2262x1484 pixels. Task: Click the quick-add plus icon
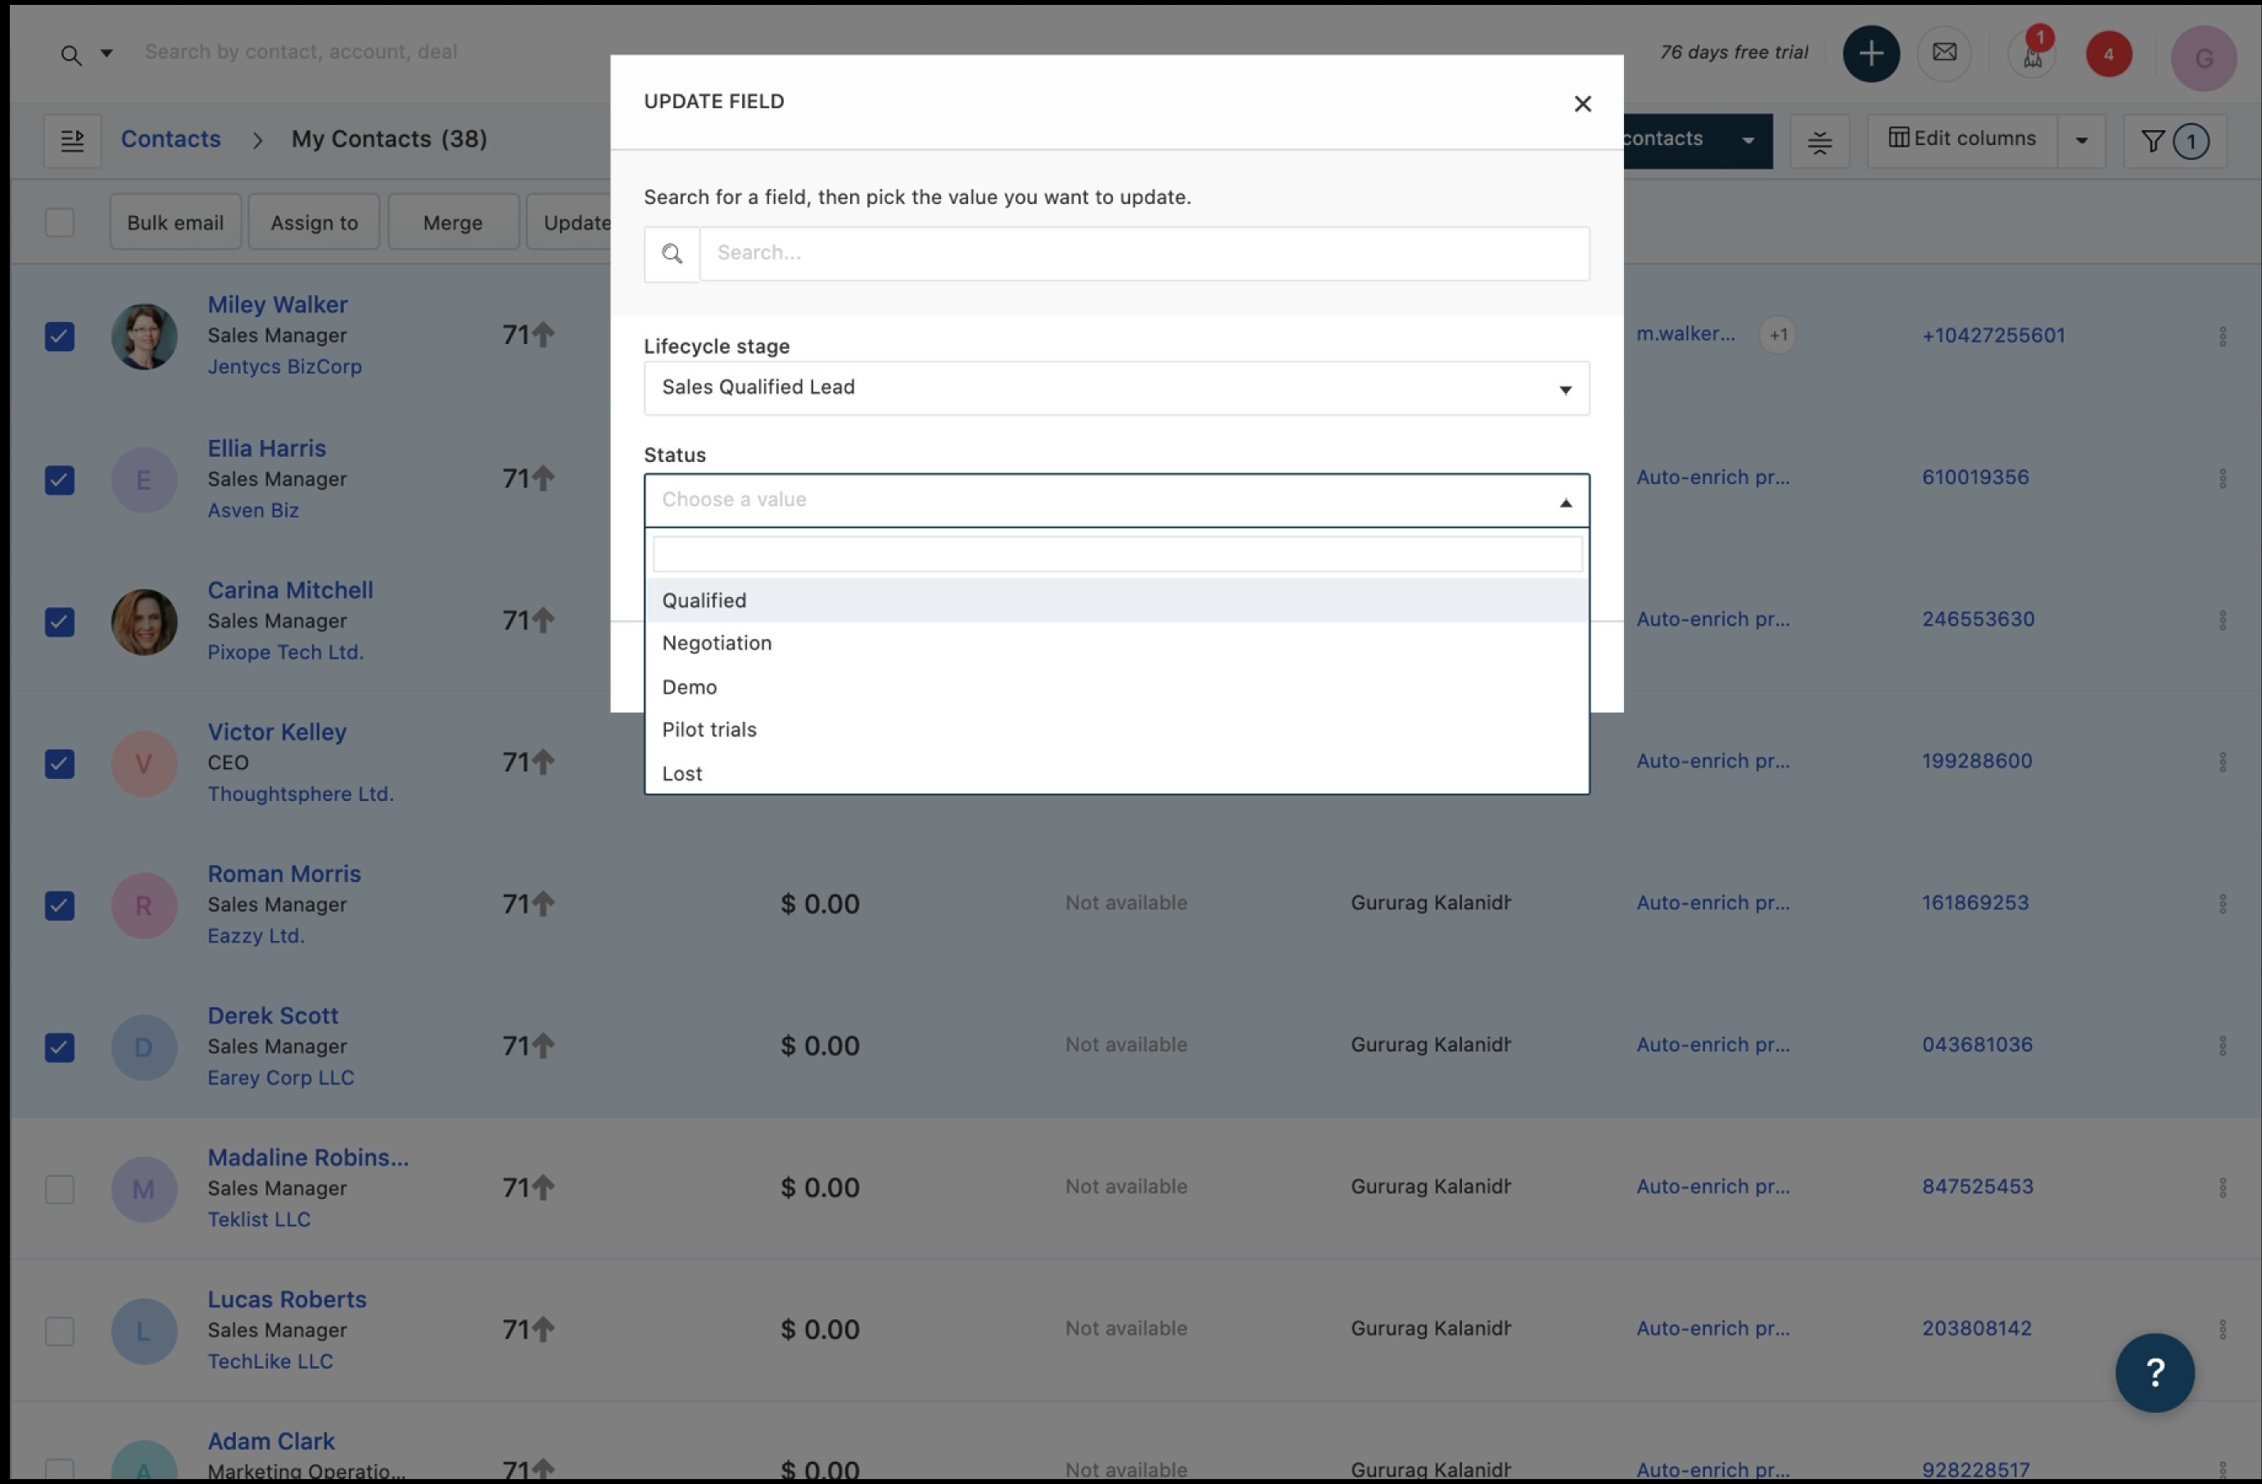pyautogui.click(x=1870, y=53)
